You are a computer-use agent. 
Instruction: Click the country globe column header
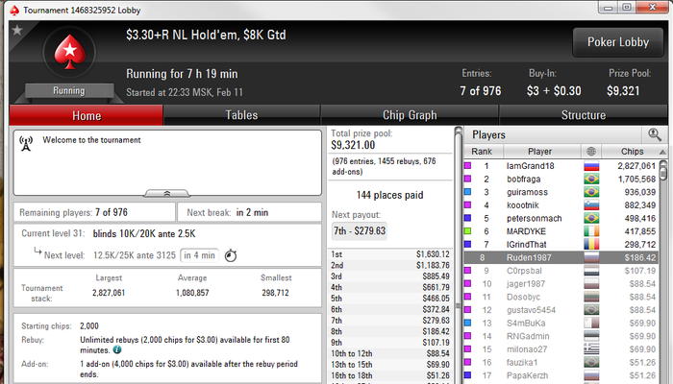[591, 151]
